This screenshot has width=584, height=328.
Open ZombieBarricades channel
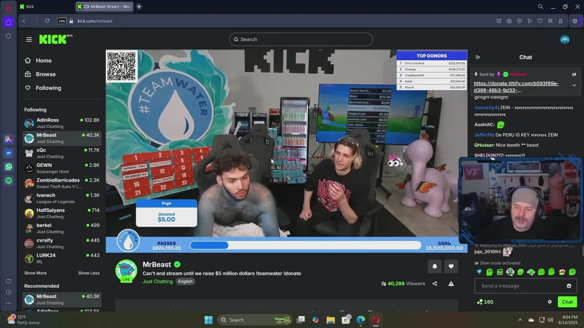coord(62,183)
